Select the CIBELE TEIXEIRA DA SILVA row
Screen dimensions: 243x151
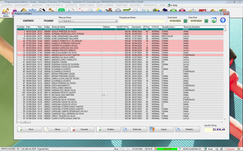[x=120, y=116]
